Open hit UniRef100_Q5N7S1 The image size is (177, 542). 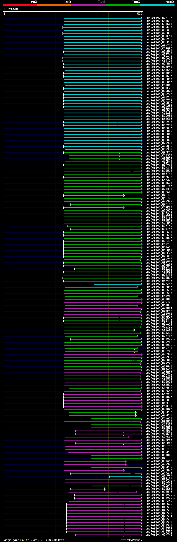pyautogui.click(x=159, y=348)
